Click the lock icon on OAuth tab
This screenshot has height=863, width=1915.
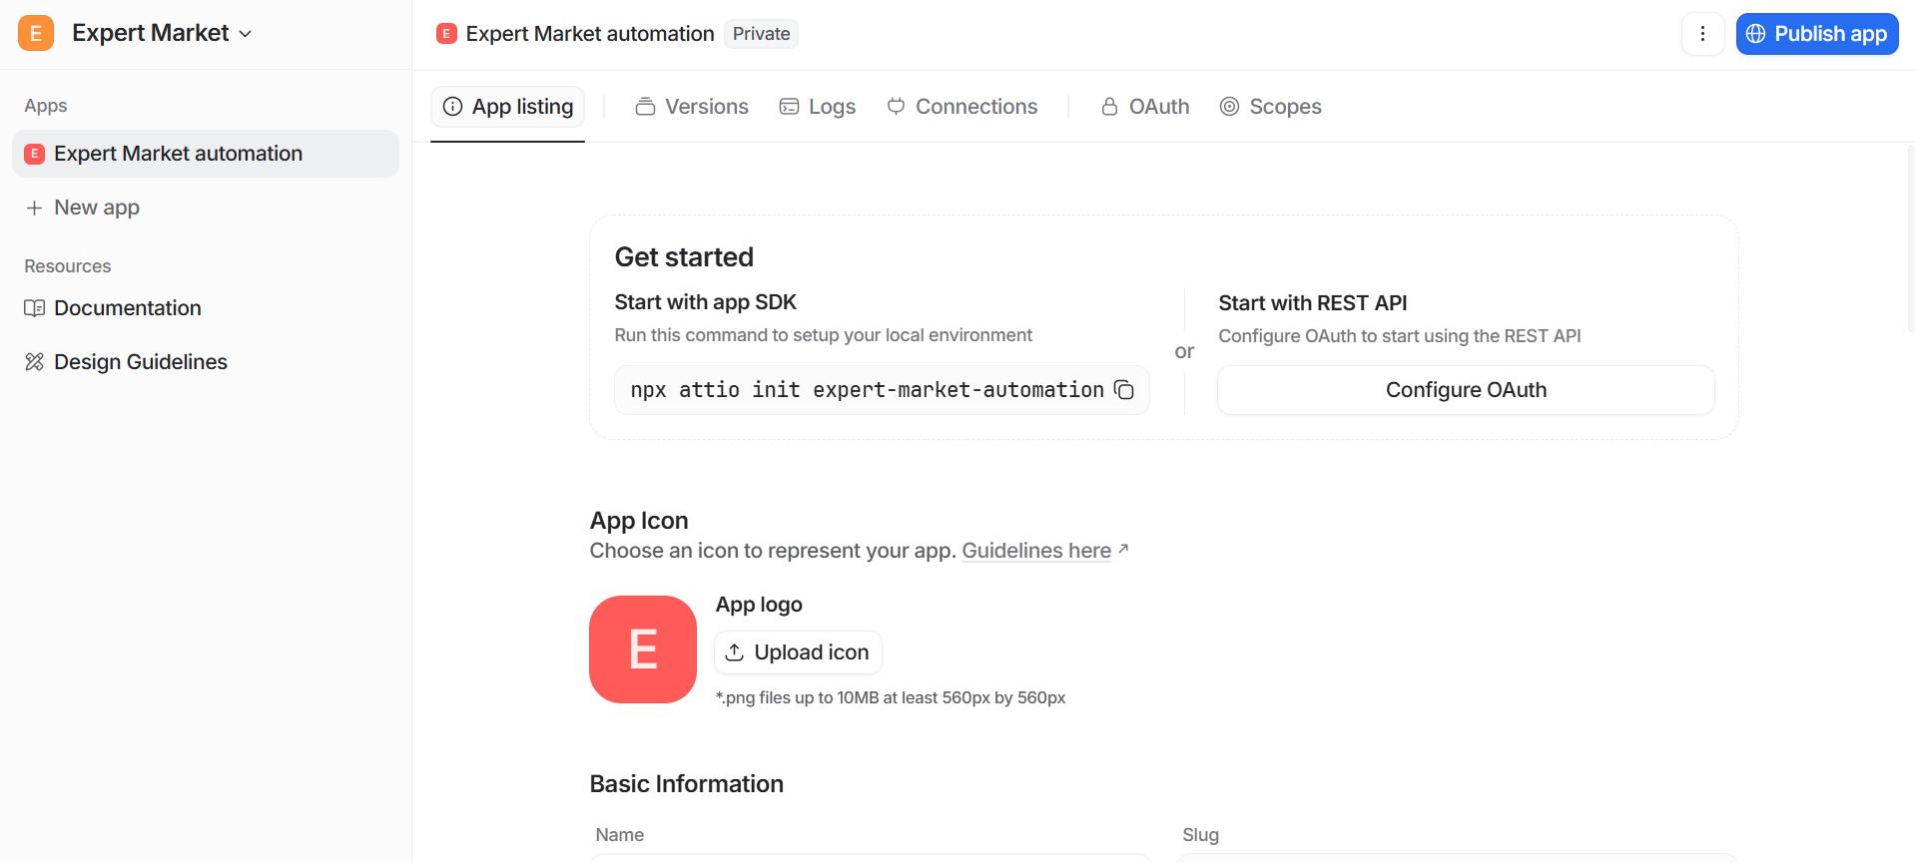pyautogui.click(x=1108, y=107)
